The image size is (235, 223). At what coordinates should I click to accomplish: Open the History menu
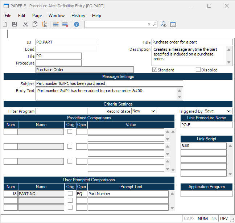[x=78, y=16]
